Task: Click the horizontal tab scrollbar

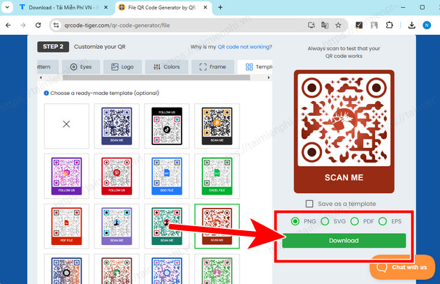Action: (x=156, y=77)
